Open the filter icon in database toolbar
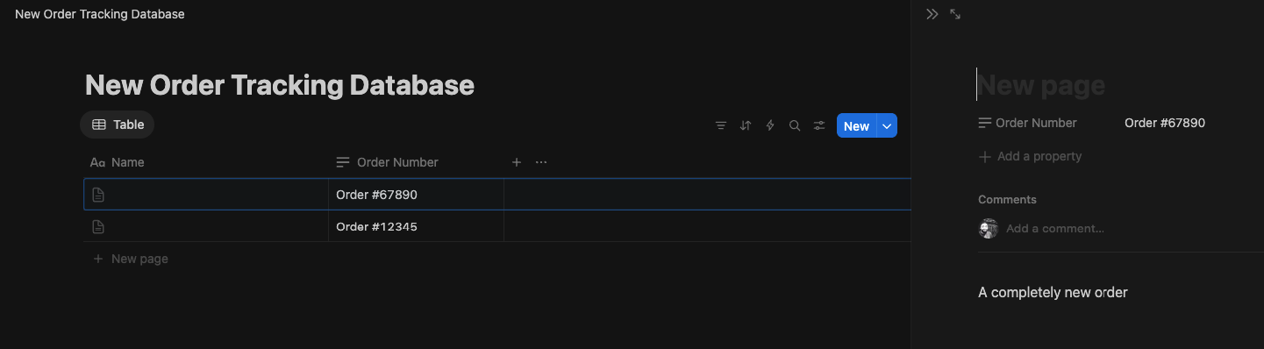Screen dimensions: 1264x349 tap(721, 125)
